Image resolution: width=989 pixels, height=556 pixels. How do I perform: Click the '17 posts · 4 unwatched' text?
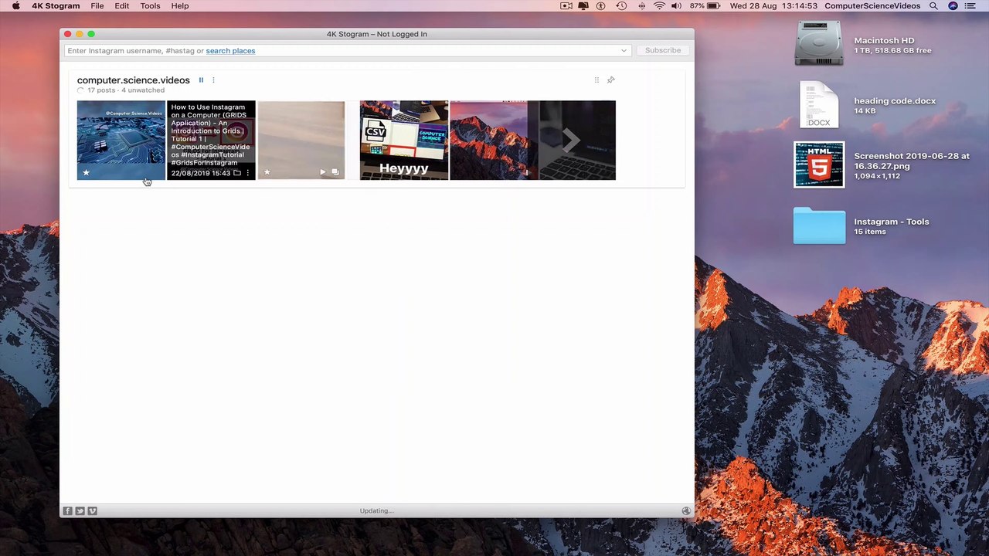click(x=126, y=90)
